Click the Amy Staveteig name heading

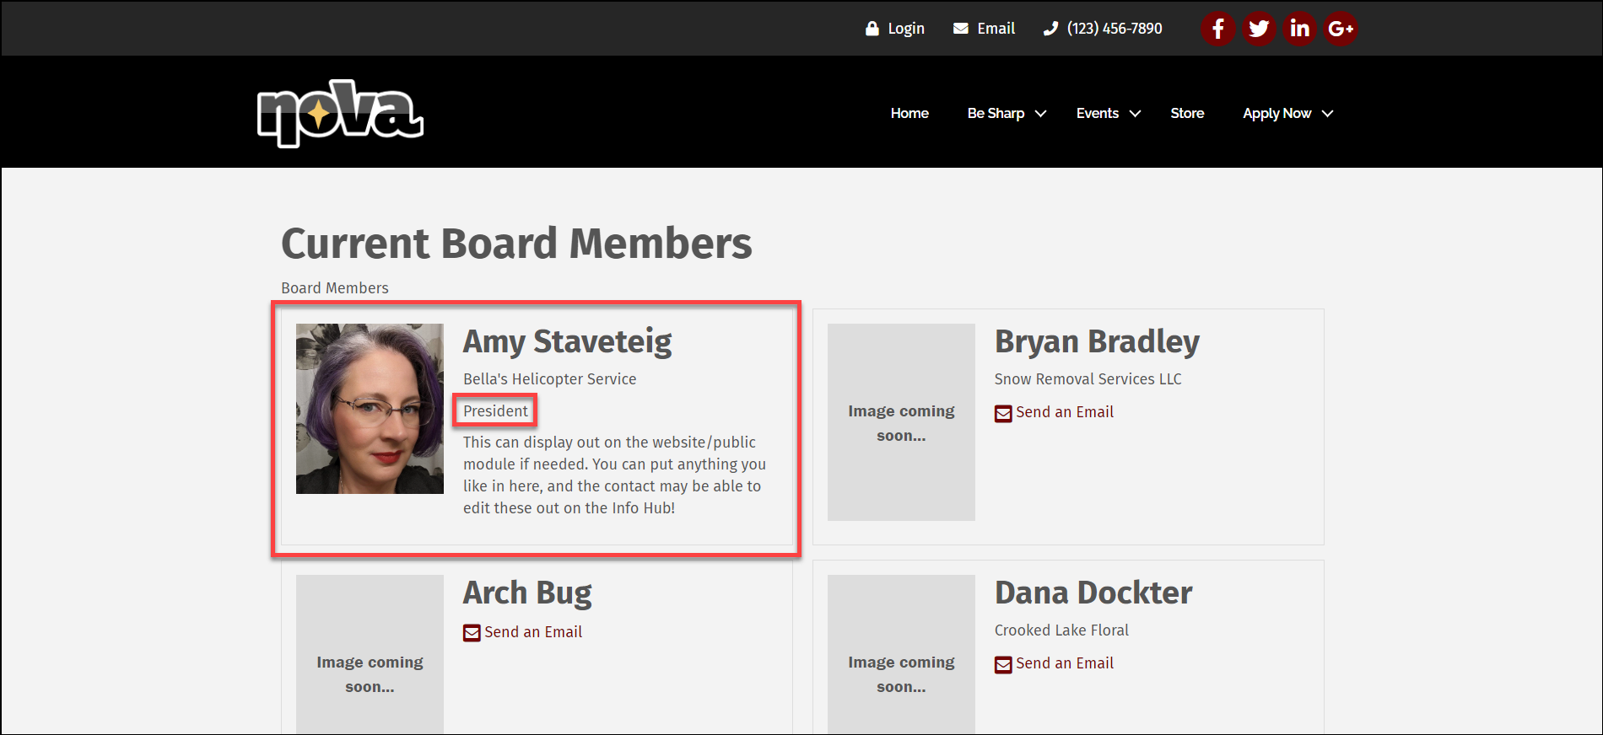(x=567, y=341)
